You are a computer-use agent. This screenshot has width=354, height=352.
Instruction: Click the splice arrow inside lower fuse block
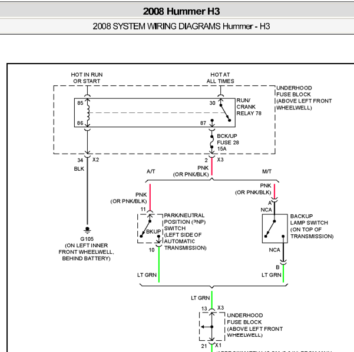tap(206, 327)
